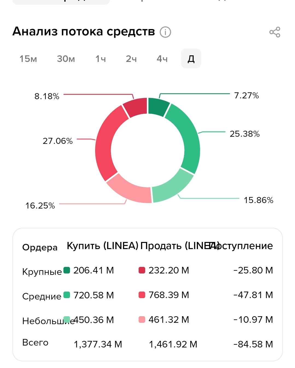
Task: Choose the 1ч timeframe
Action: click(x=101, y=59)
